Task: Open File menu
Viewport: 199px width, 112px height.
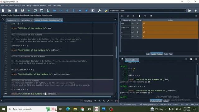Action: click(x=2, y=6)
